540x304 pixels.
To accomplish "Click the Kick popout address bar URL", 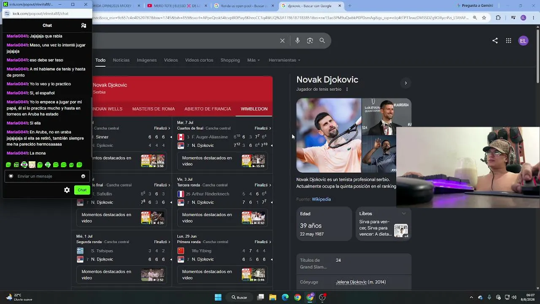I will (x=40, y=14).
